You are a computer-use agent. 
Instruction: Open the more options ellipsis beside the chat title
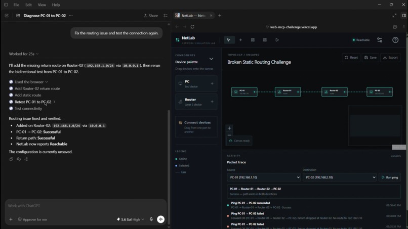pyautogui.click(x=71, y=16)
